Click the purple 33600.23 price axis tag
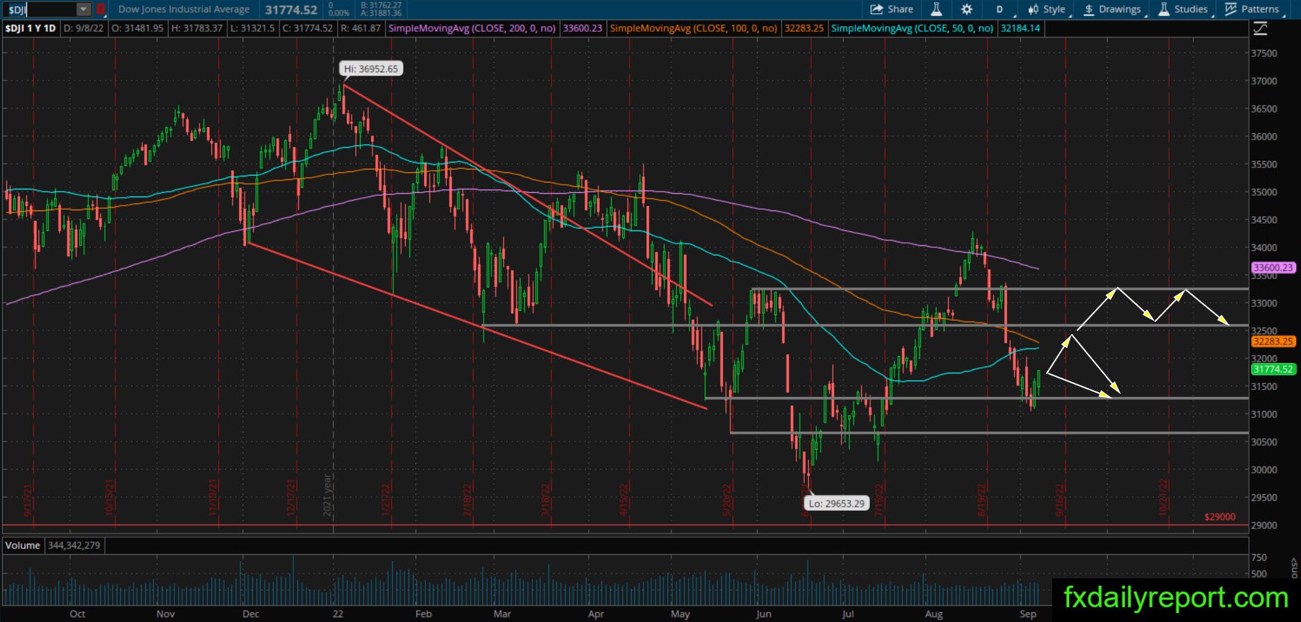The height and width of the screenshot is (622, 1301). click(1273, 267)
